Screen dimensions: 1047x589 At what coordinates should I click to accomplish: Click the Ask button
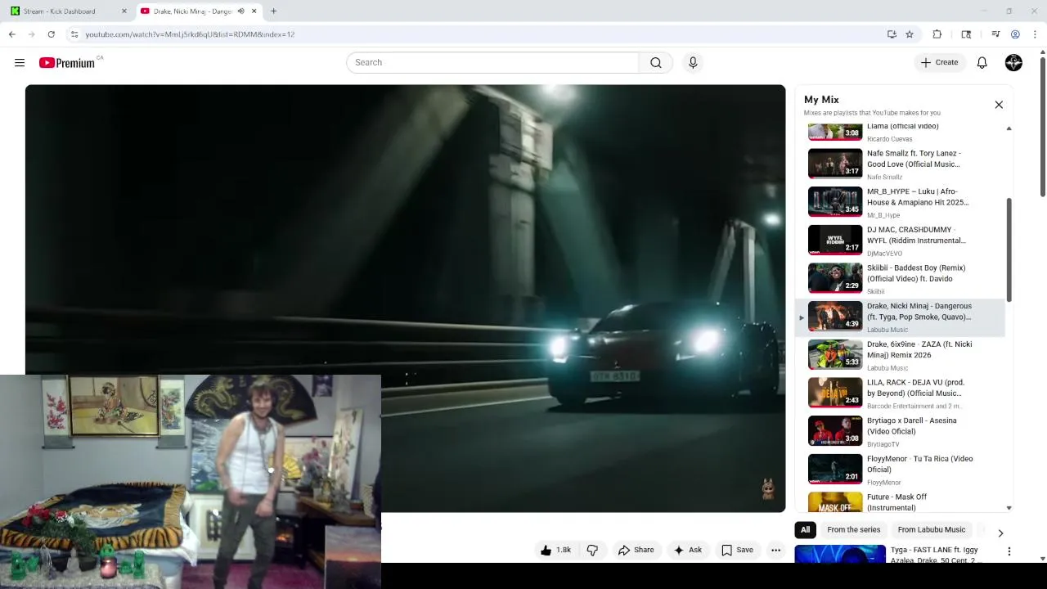pos(687,550)
